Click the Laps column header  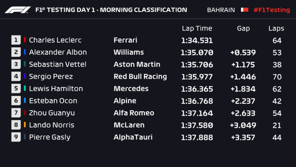point(276,29)
